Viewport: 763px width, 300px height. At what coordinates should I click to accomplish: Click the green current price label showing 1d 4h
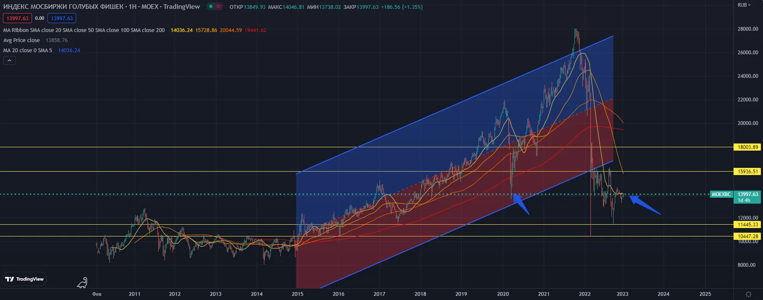point(748,197)
